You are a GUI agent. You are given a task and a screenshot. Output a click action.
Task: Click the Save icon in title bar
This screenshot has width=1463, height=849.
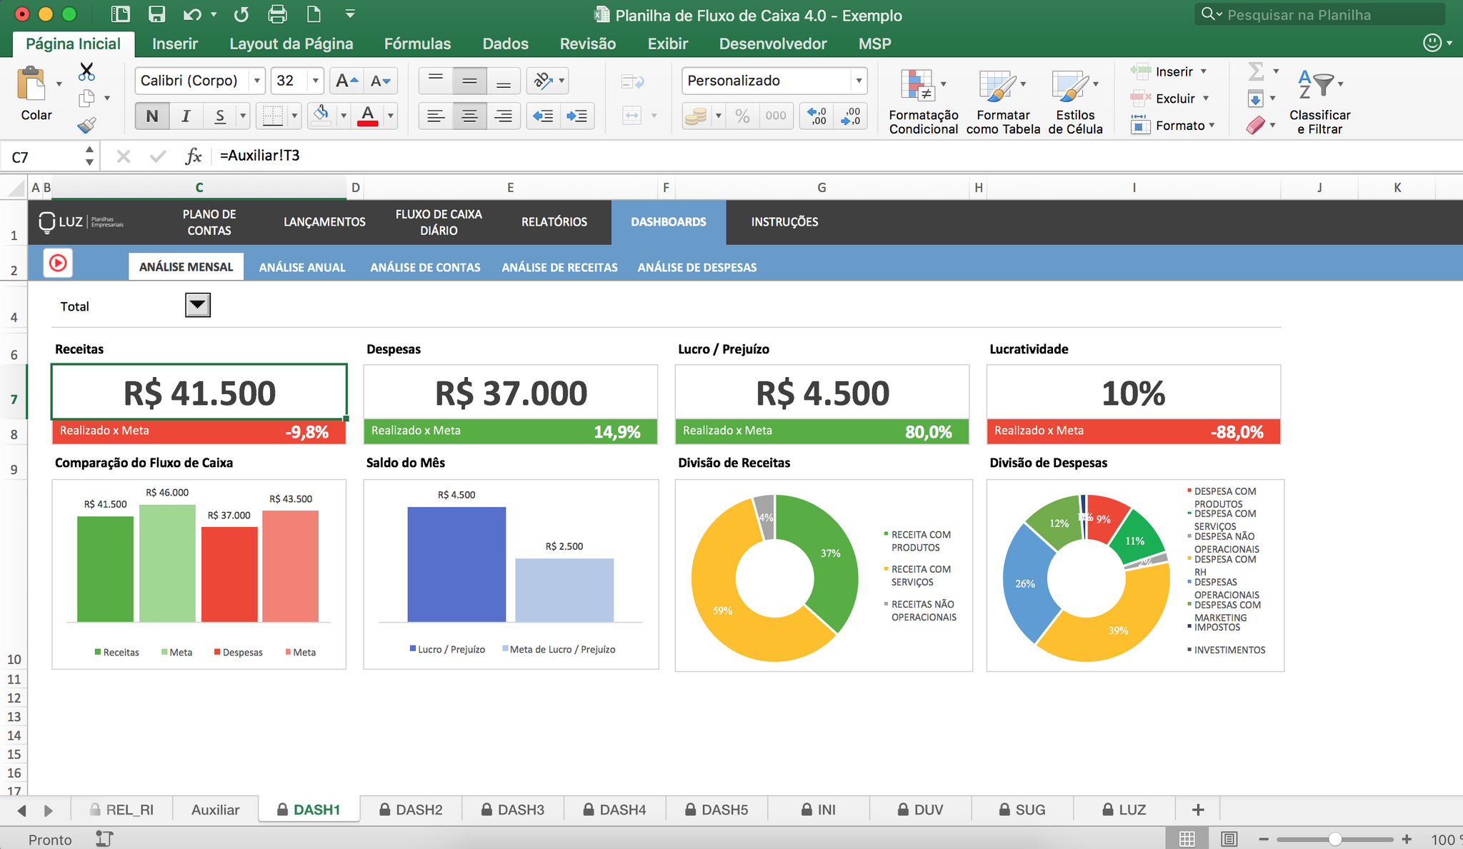156,14
